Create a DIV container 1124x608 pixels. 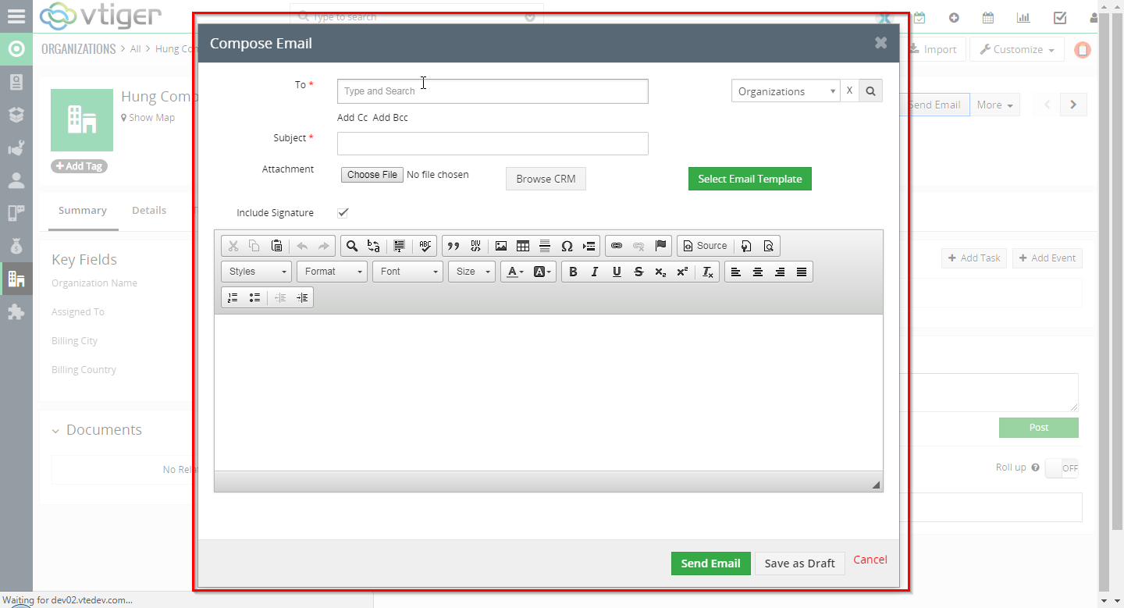click(x=475, y=246)
